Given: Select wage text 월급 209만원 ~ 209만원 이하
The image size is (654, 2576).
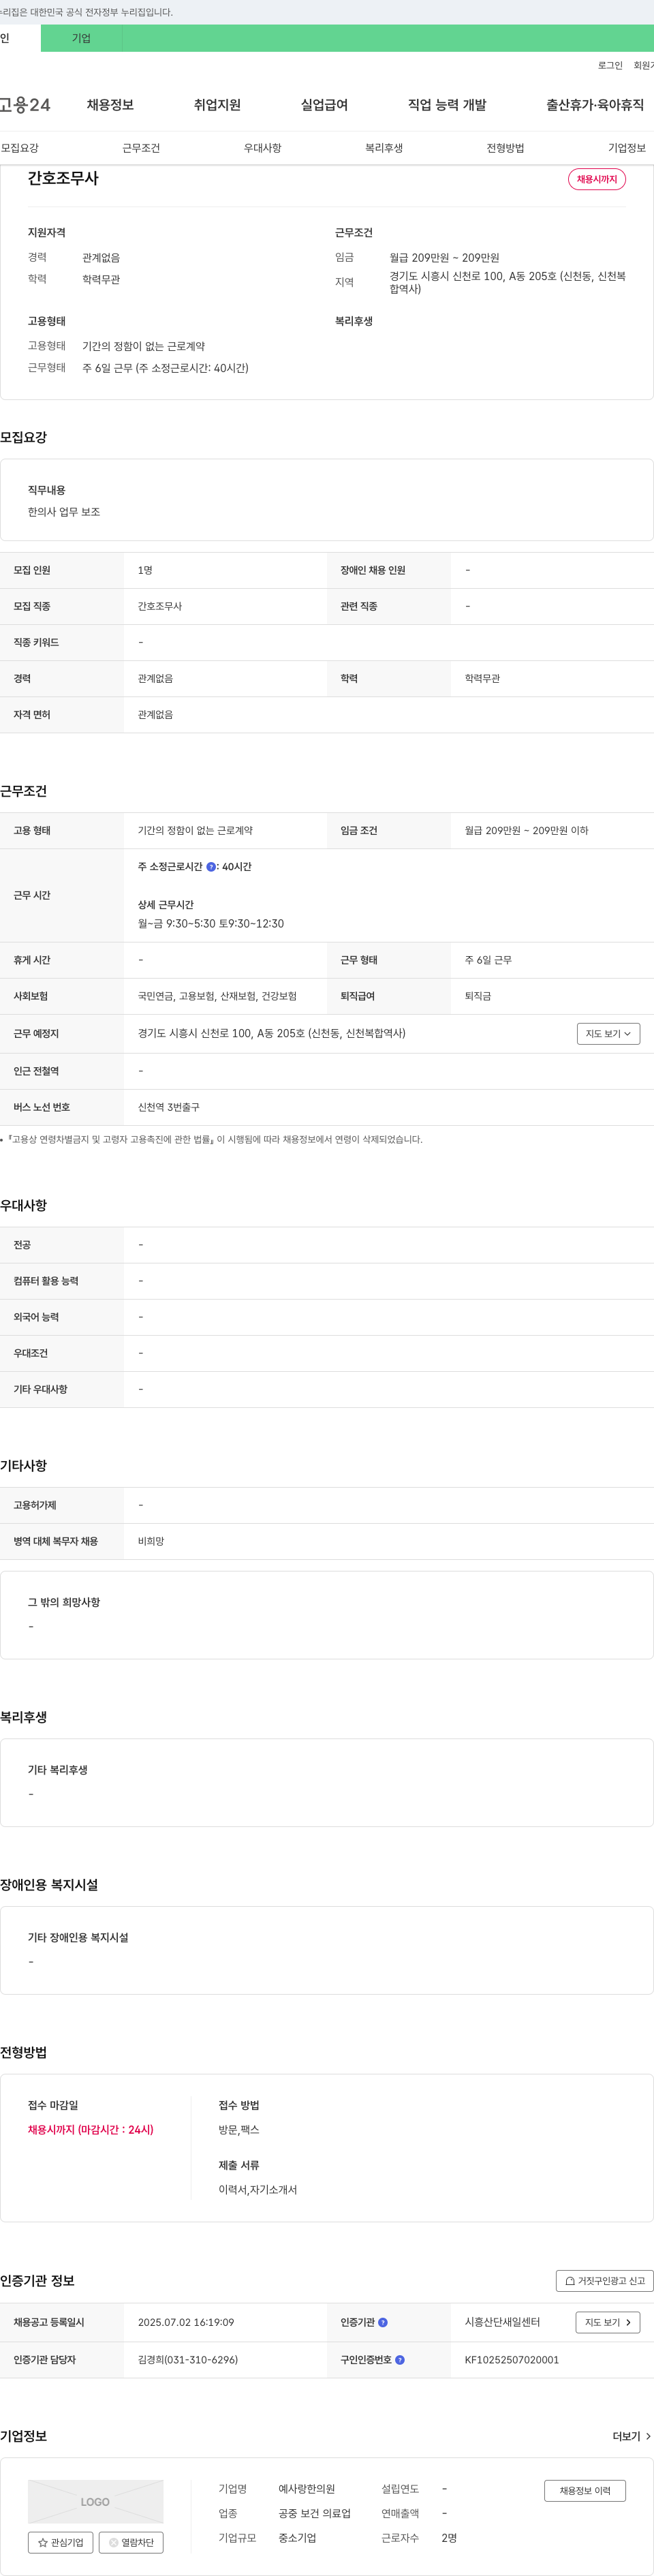Looking at the screenshot, I should point(527,831).
